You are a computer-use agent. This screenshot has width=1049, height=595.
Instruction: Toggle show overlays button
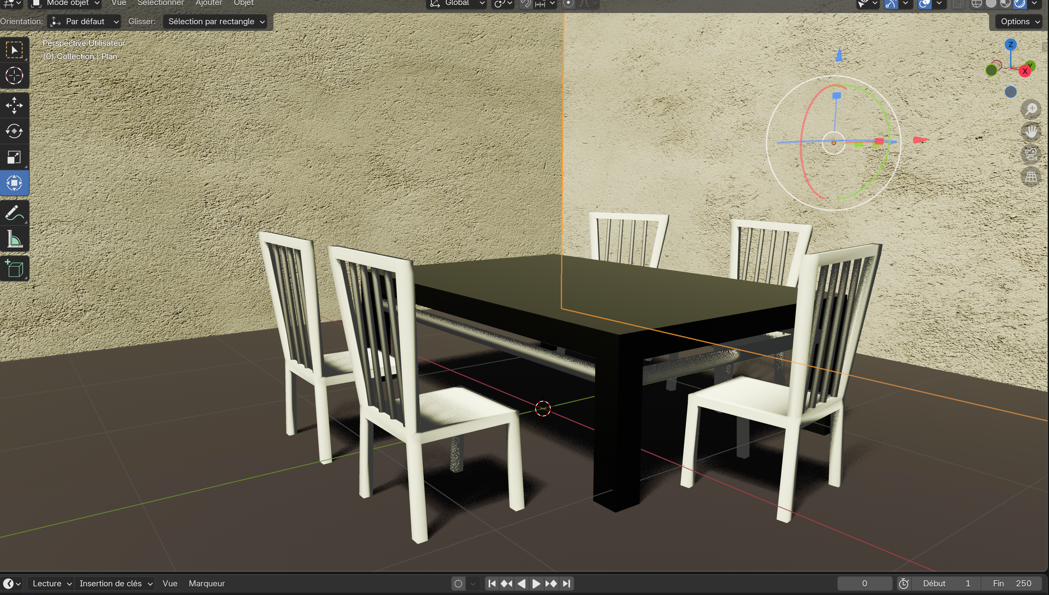924,4
